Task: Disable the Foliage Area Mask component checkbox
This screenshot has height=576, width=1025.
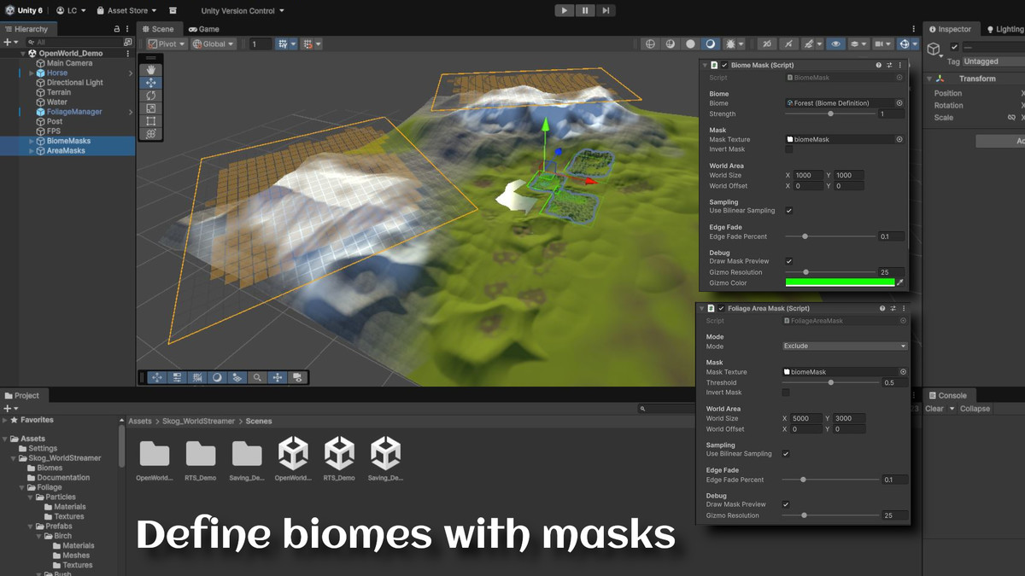Action: (722, 308)
